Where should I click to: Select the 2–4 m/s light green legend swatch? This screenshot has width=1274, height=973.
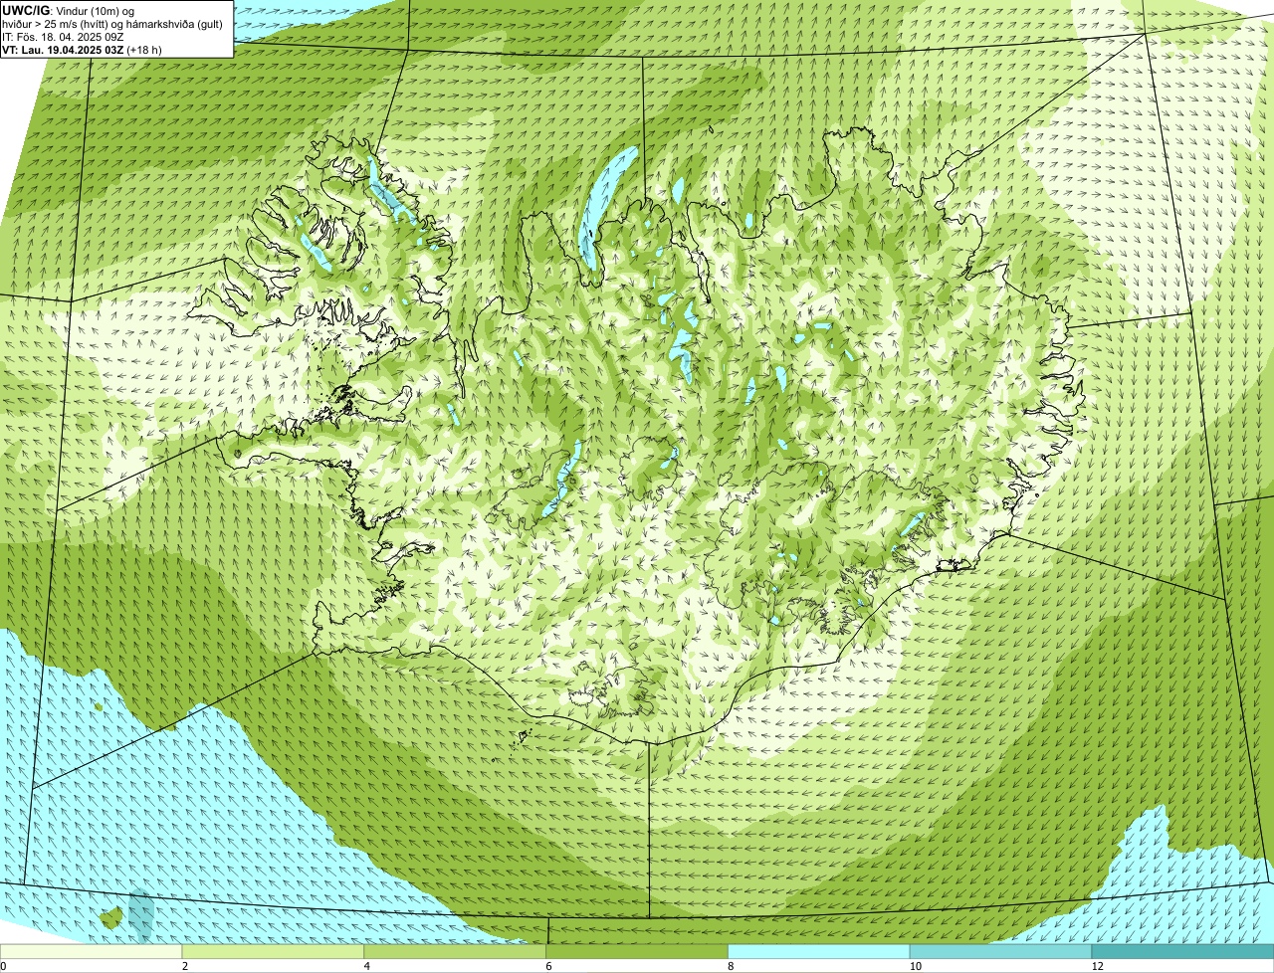274,951
